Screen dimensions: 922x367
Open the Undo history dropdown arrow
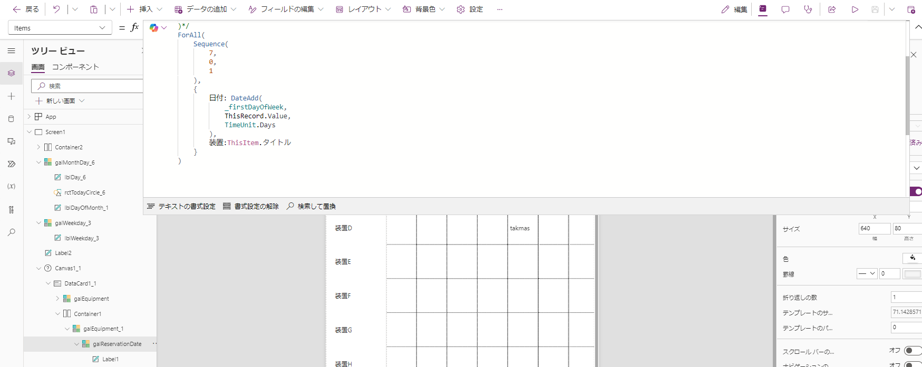[x=74, y=9]
